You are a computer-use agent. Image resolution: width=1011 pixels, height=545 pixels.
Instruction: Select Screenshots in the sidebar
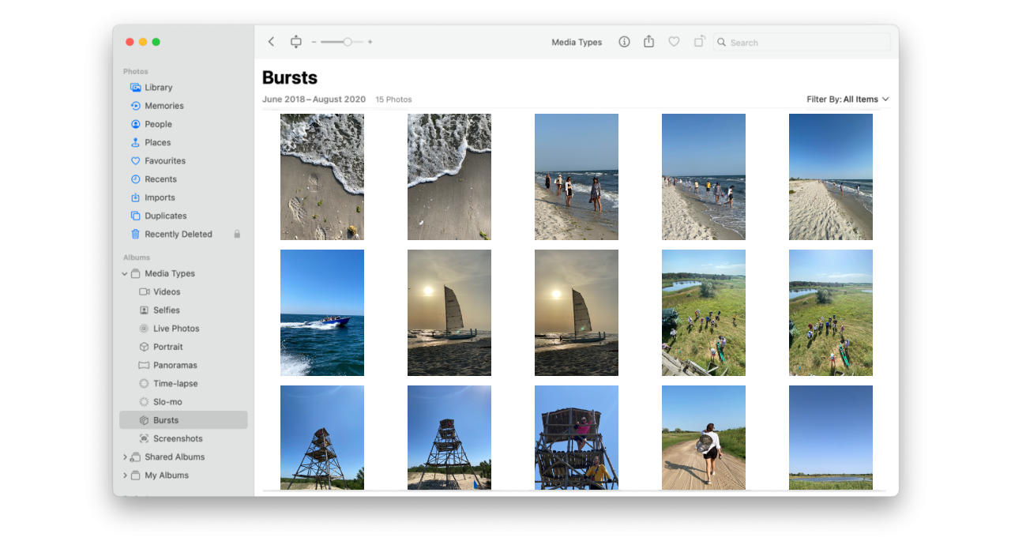click(x=177, y=439)
